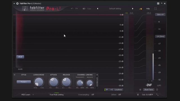
Task: Switch to Loudness metering
Action: pos(118,90)
